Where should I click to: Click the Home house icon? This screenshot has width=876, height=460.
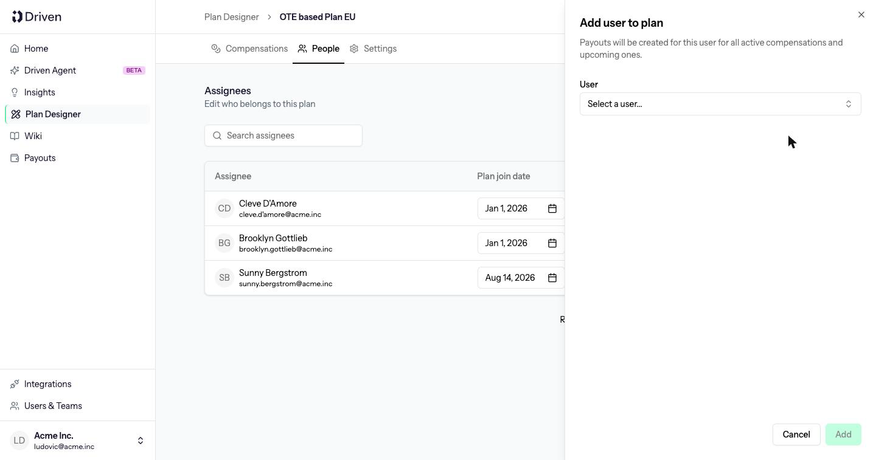(15, 49)
